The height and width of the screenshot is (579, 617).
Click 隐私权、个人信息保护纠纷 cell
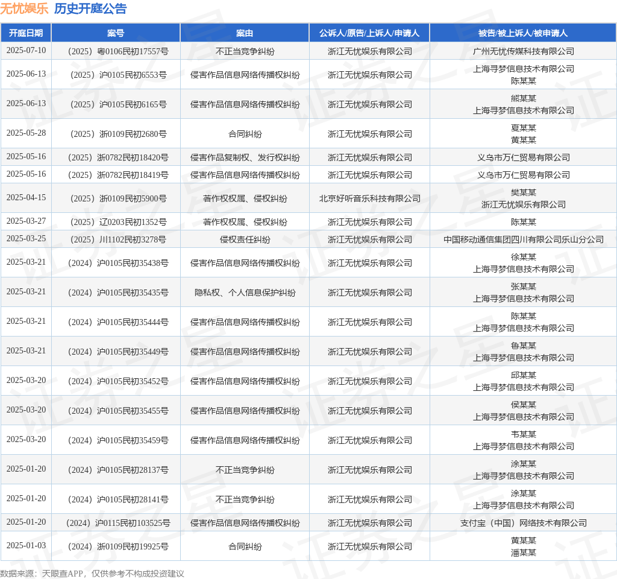[245, 293]
